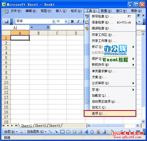Click inside the Name Box showing A1

click(16, 28)
